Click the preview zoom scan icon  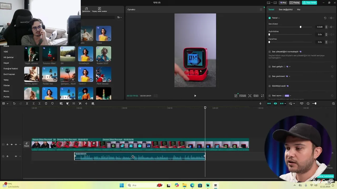(x=250, y=96)
